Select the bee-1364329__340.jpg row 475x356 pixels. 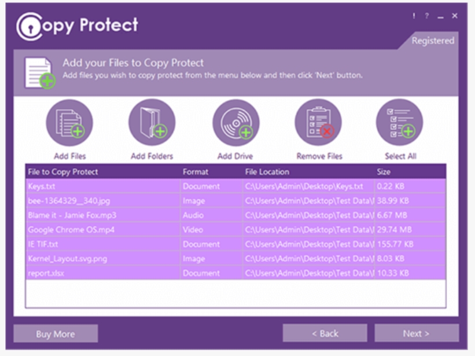click(235, 200)
